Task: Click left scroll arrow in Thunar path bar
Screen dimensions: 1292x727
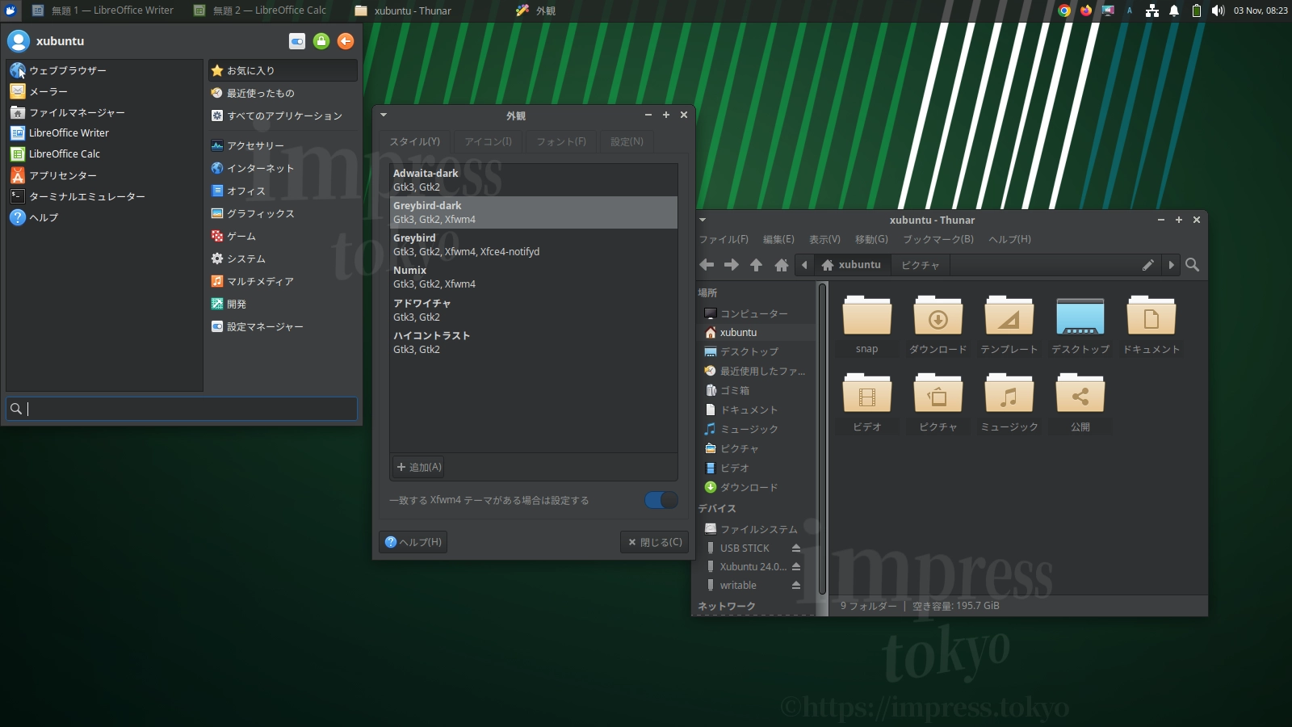Action: [x=804, y=265]
